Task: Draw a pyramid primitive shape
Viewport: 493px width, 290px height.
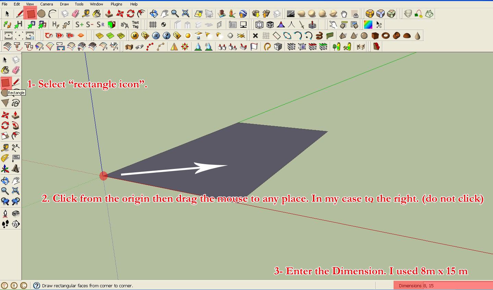Action: (x=343, y=36)
